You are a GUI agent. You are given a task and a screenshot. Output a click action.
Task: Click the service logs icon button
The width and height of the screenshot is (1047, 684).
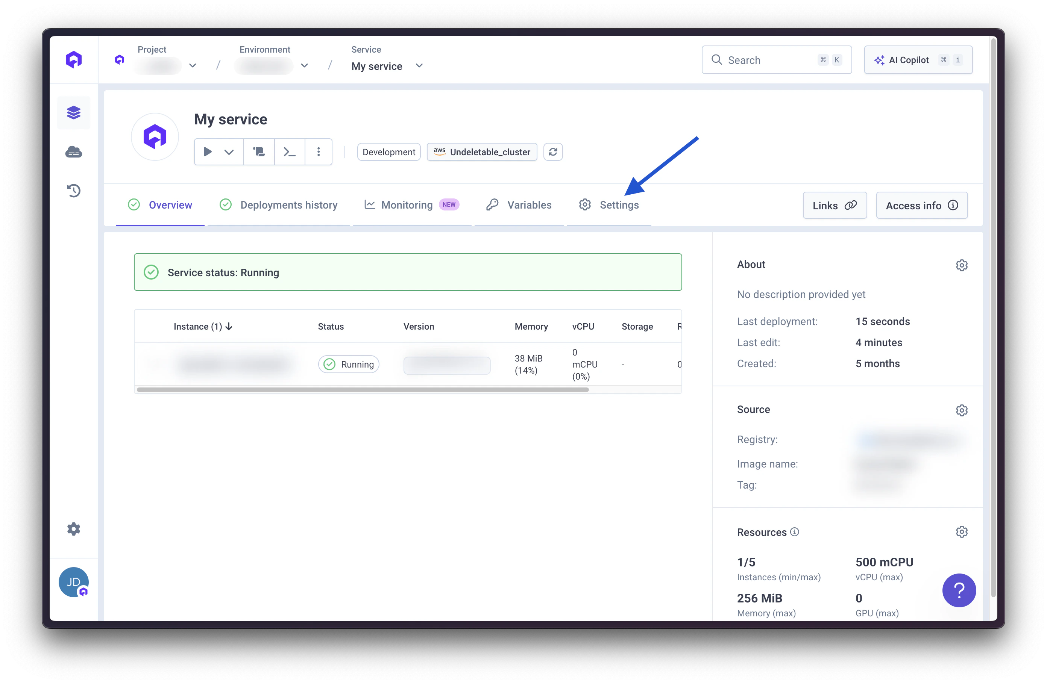pos(259,152)
